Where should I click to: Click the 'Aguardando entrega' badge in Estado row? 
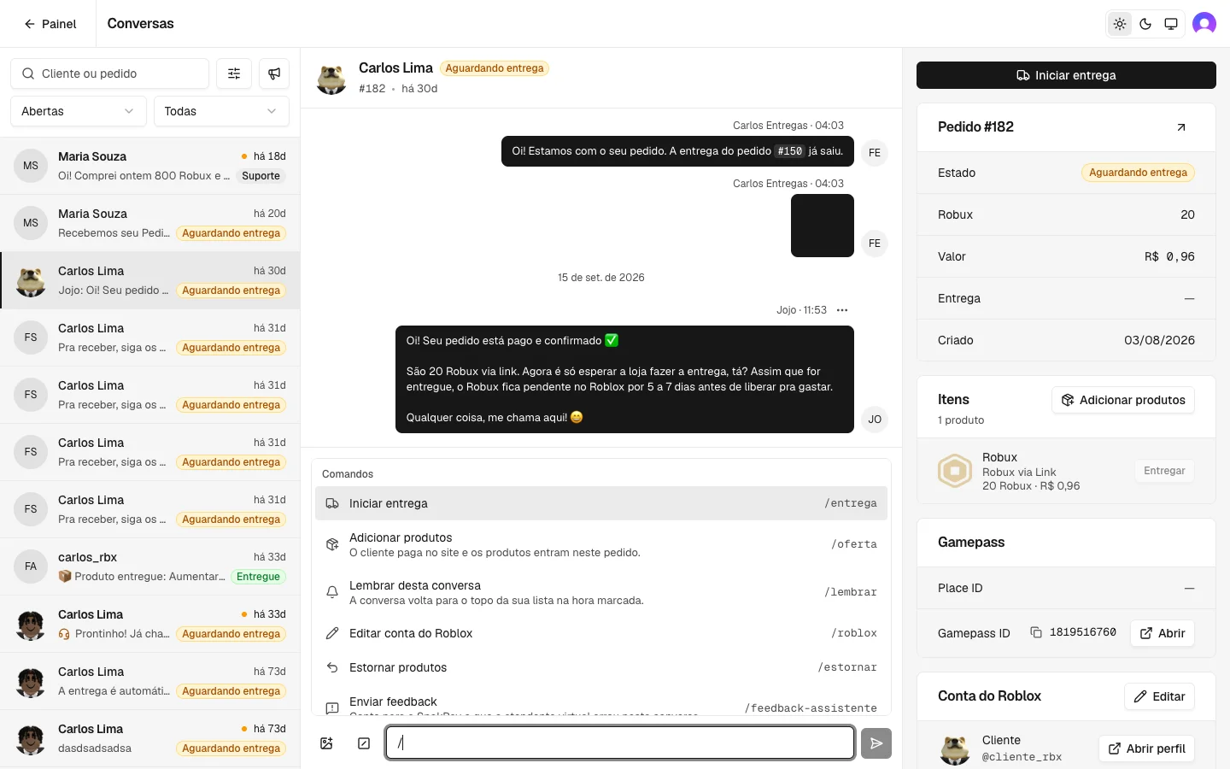point(1138,173)
